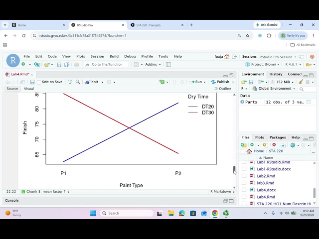Save the current document in main toolbar

(x=59, y=65)
